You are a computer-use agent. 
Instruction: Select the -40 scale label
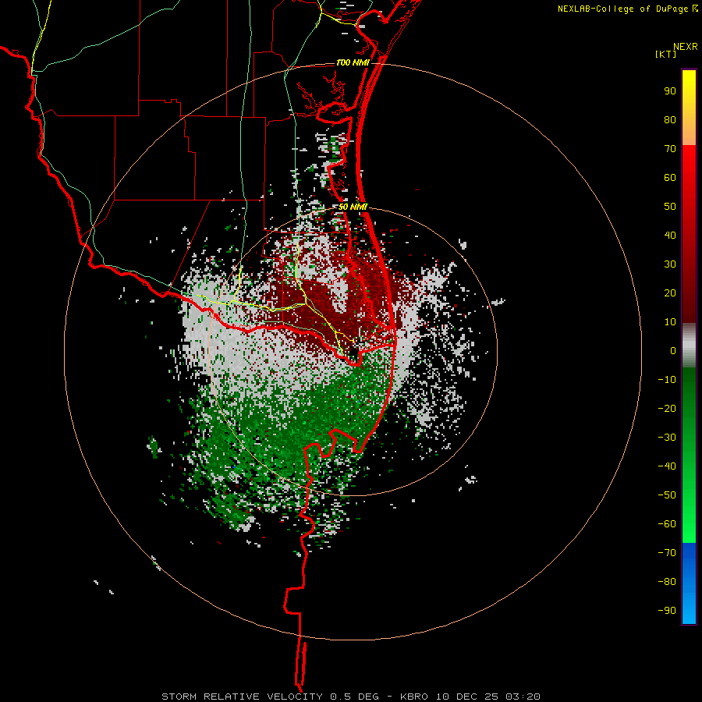(x=667, y=466)
